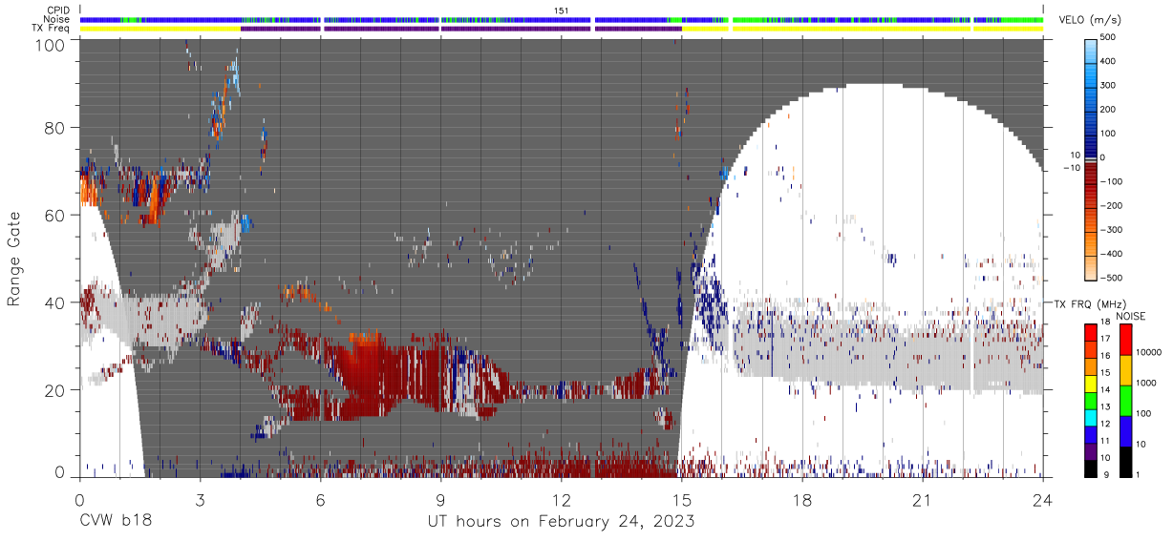Select the purple swatch in TX FRQ legend

pos(1091,451)
